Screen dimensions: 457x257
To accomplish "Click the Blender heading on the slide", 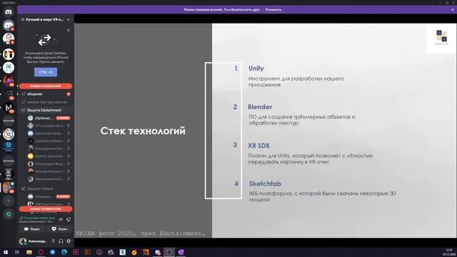I will 260,107.
